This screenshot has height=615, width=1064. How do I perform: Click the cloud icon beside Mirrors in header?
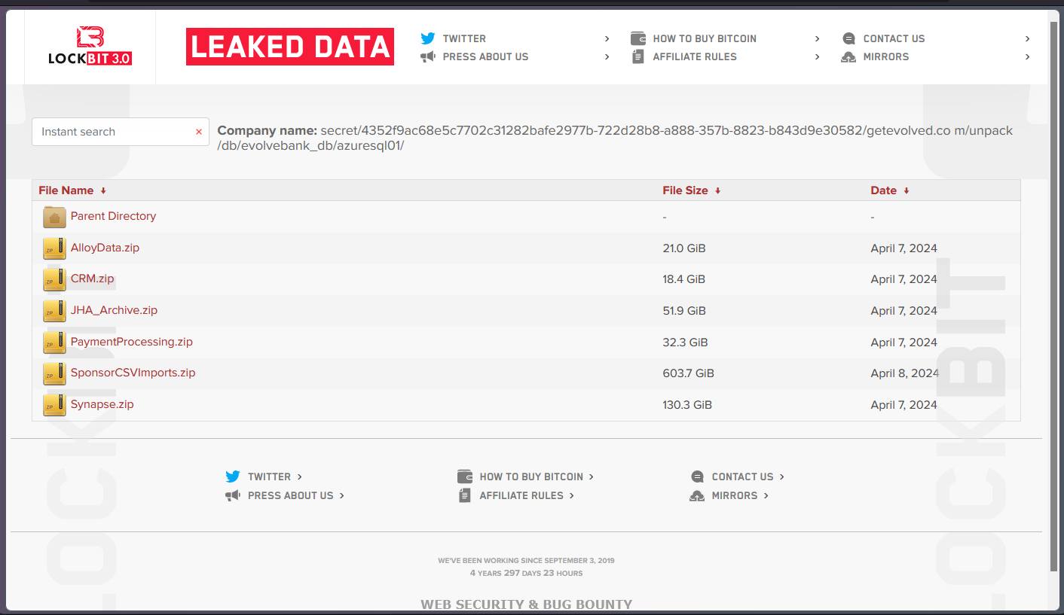click(848, 57)
